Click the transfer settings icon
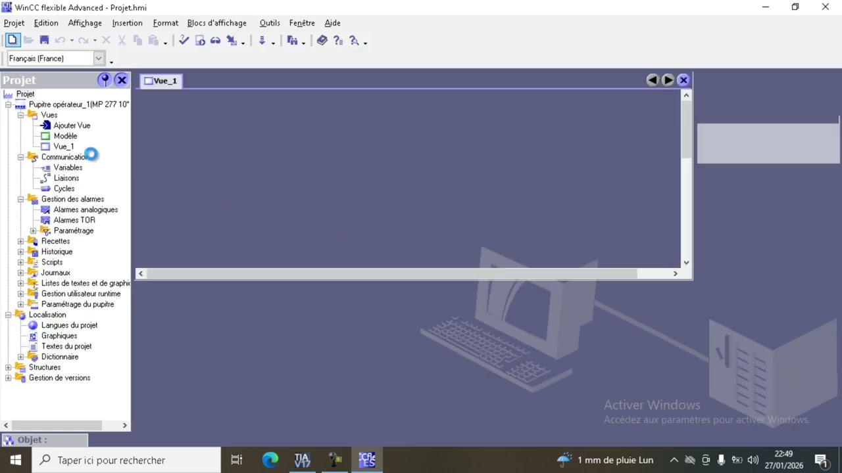 click(232, 40)
